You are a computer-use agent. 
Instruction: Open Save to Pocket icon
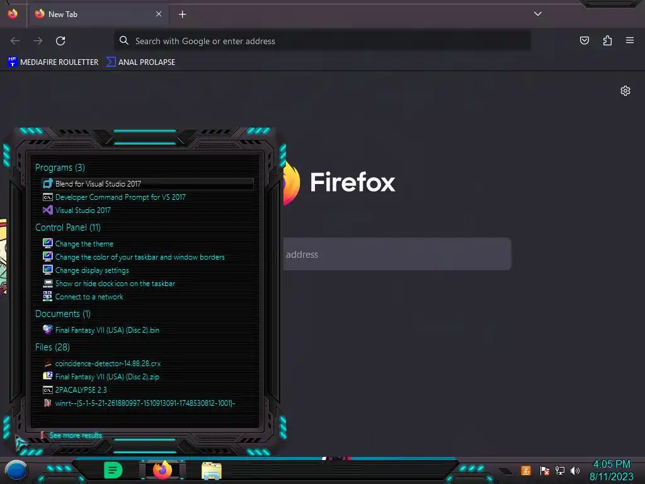[584, 40]
